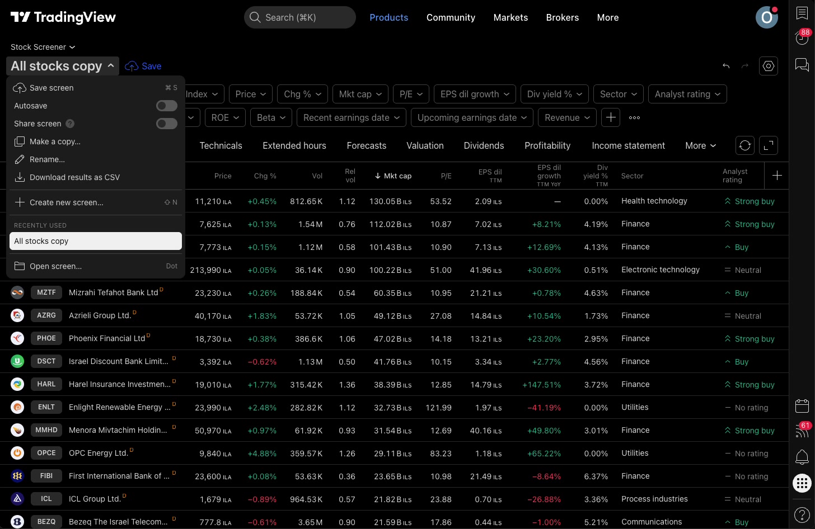
Task: Switch to the Income statement tab
Action: point(628,145)
